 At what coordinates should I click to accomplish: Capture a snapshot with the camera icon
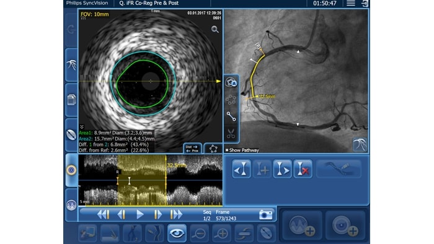click(266, 215)
